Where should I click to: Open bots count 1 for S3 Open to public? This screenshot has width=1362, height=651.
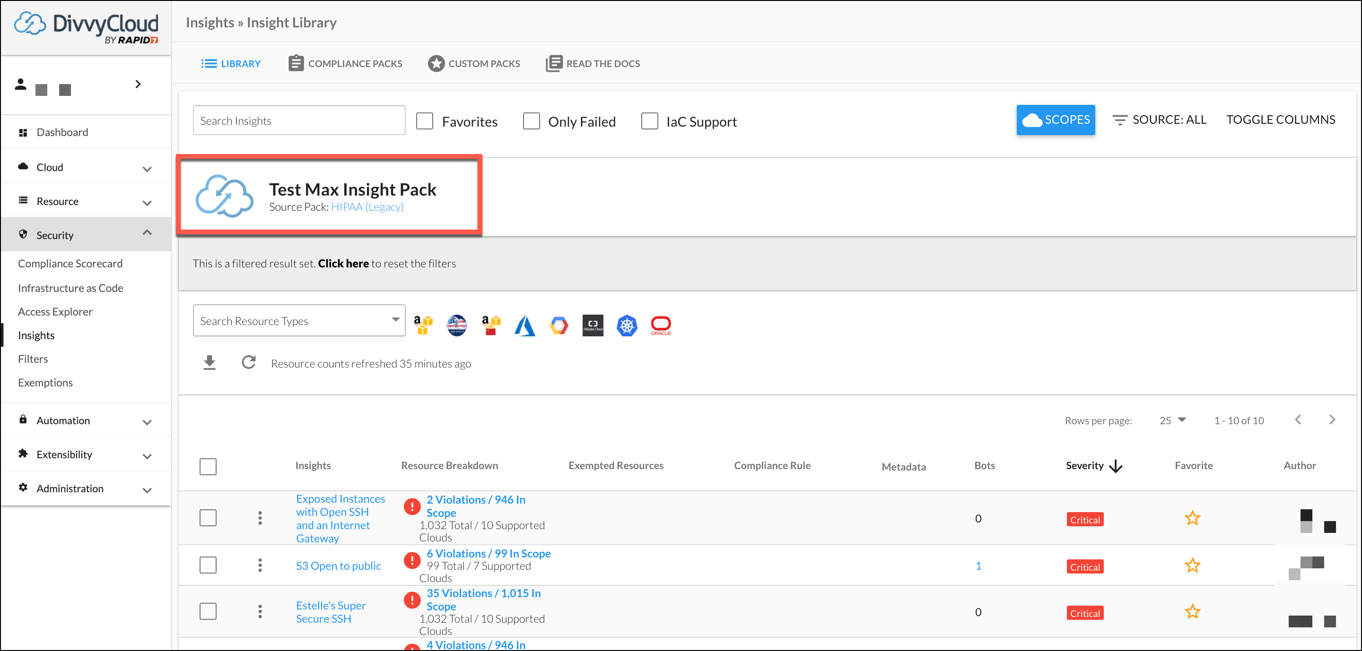click(978, 565)
